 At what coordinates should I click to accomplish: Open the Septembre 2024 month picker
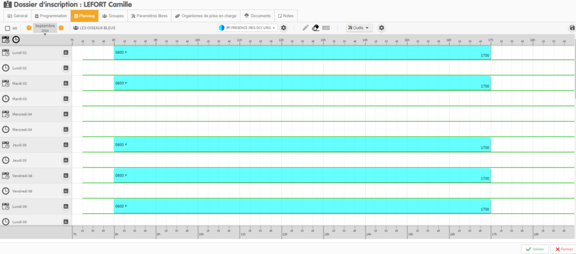[x=45, y=28]
